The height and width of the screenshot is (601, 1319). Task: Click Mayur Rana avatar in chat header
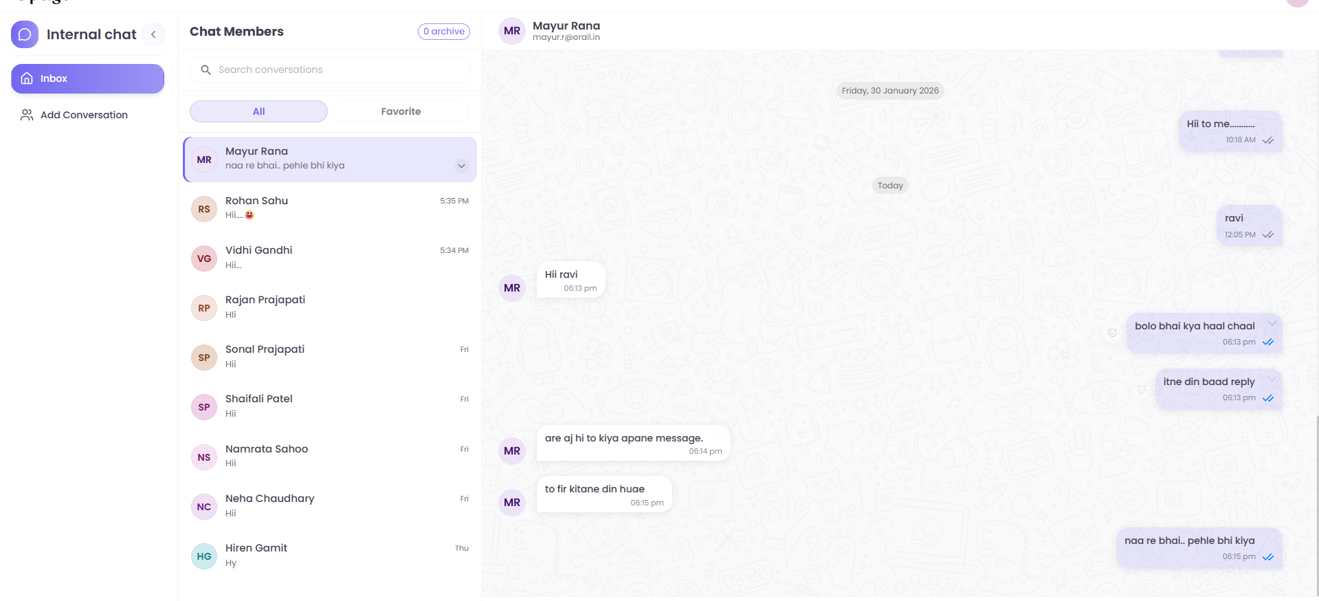coord(512,31)
